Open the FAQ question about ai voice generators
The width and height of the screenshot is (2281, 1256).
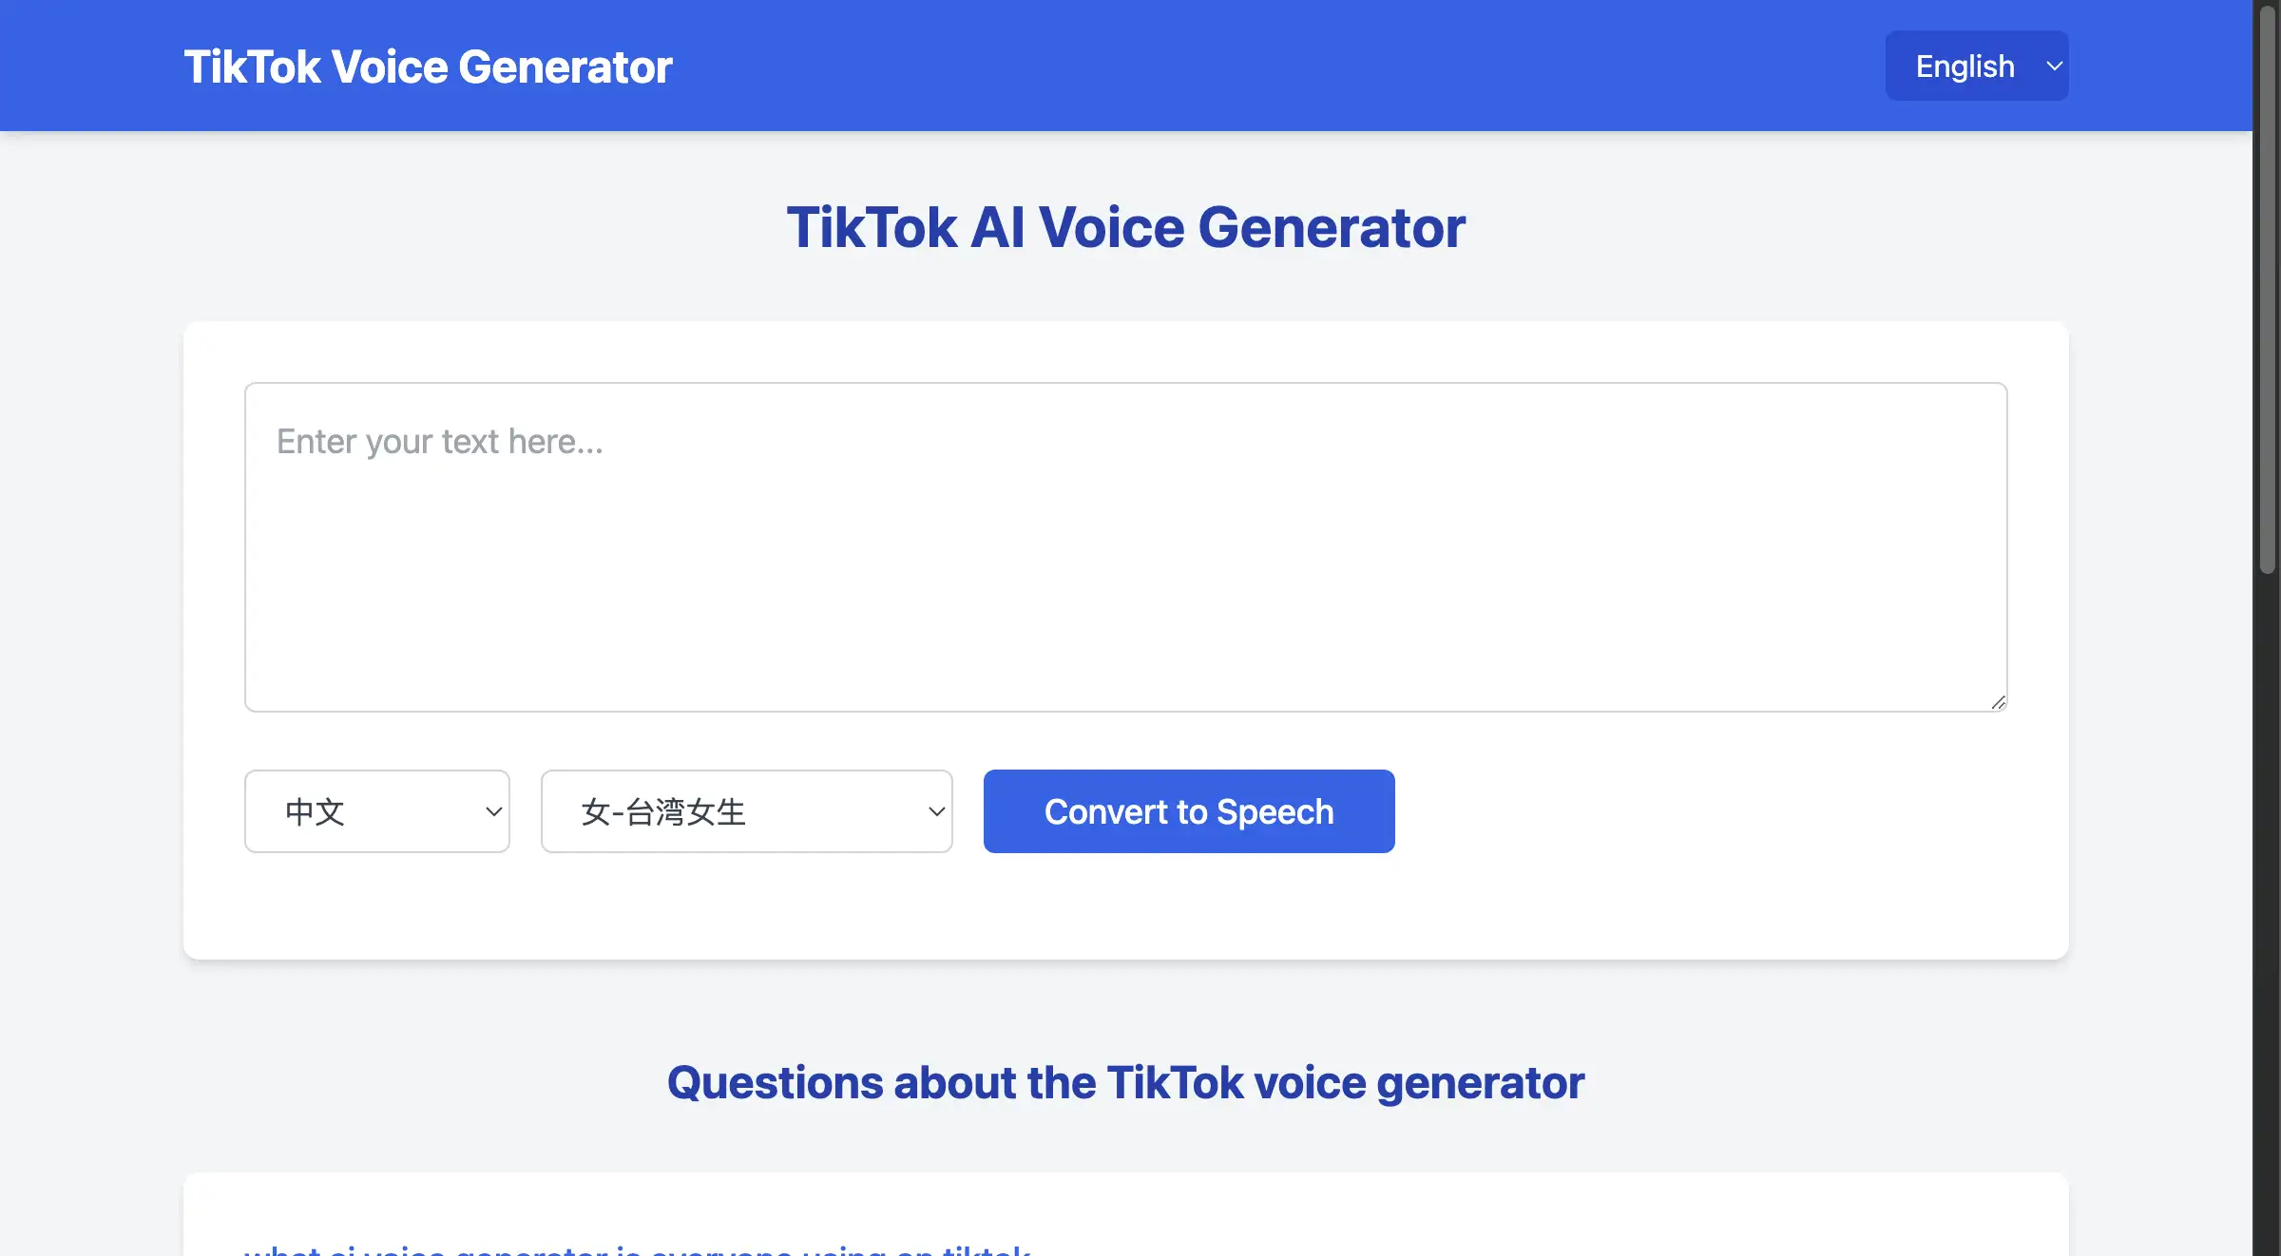pos(637,1249)
